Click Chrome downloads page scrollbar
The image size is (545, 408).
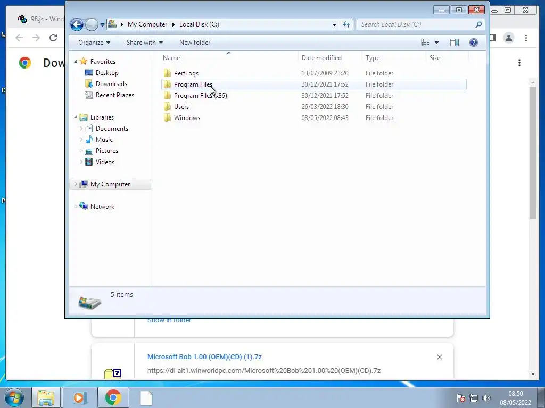(533, 152)
